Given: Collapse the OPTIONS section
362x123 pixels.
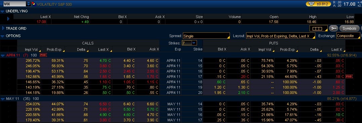Looking at the screenshot, I should click(2, 36).
